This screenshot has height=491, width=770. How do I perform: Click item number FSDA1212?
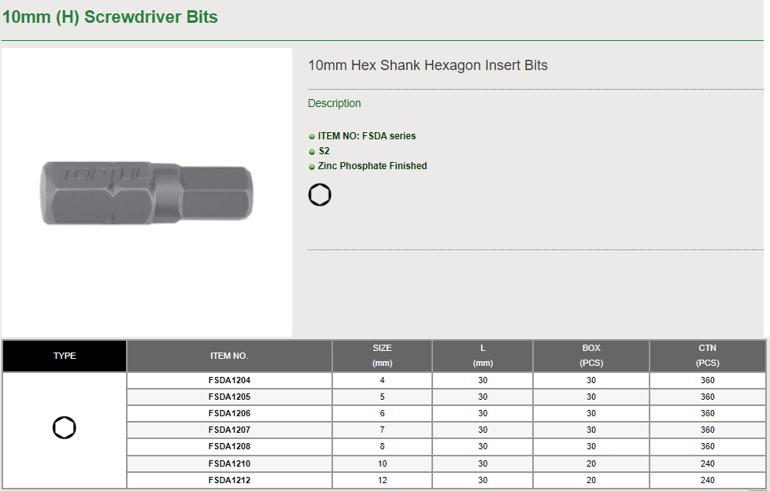[x=229, y=480]
